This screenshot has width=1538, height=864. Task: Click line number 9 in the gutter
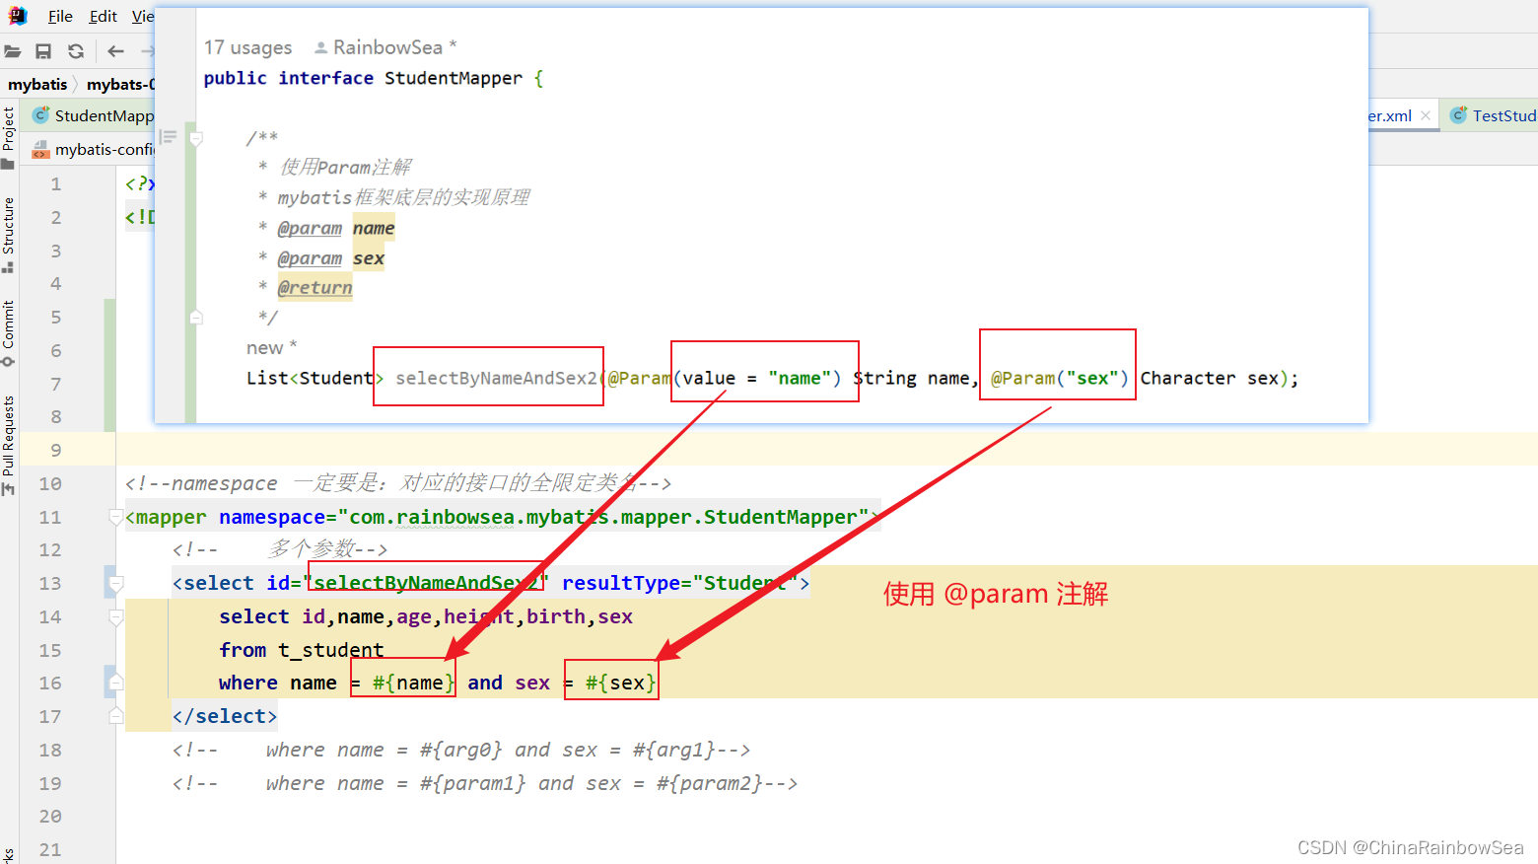coord(56,450)
